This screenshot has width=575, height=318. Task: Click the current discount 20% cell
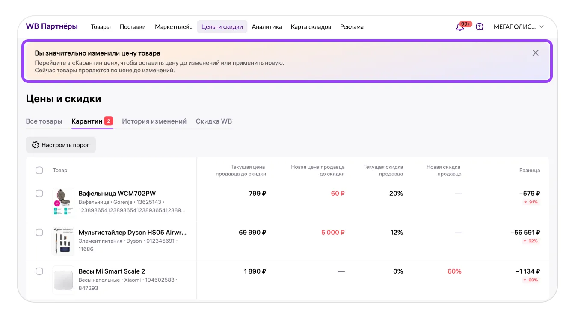click(396, 194)
